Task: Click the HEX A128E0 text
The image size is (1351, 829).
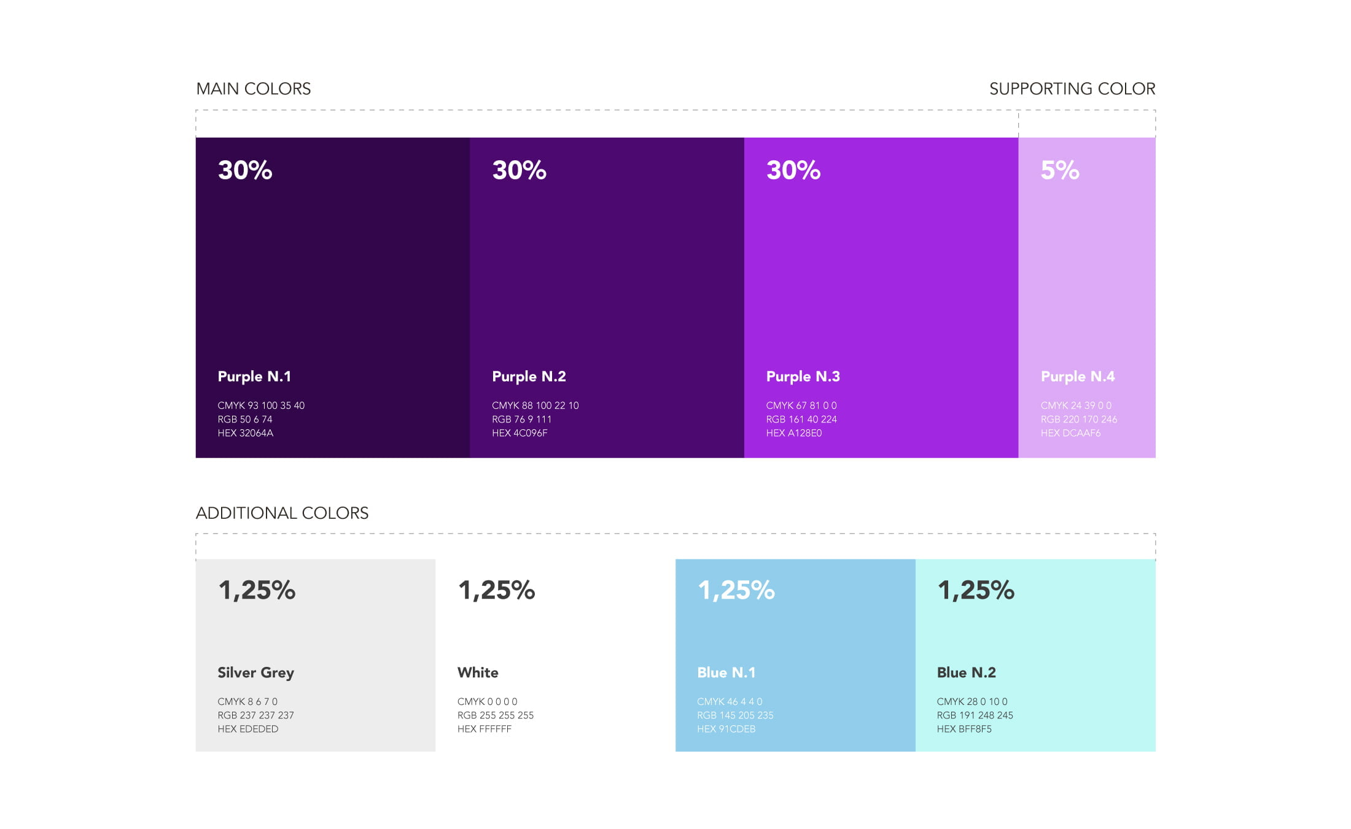Action: 793,433
